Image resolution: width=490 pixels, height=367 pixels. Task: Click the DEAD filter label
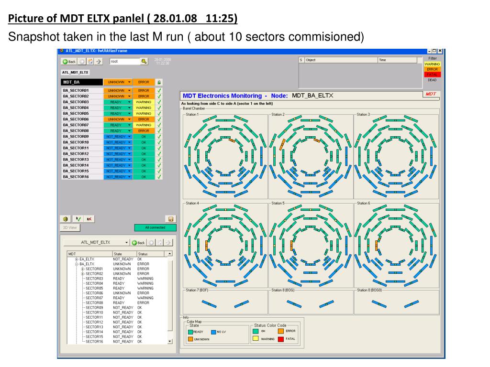coord(432,80)
